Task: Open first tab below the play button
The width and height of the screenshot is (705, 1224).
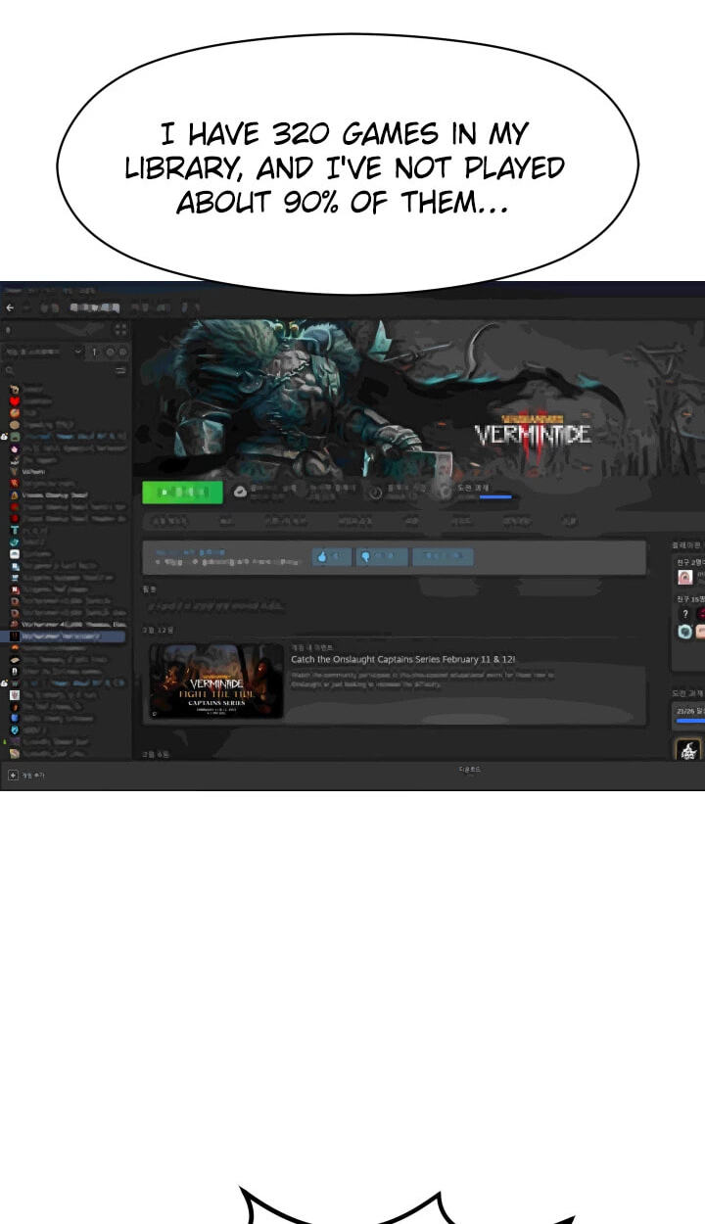Action: tap(171, 522)
